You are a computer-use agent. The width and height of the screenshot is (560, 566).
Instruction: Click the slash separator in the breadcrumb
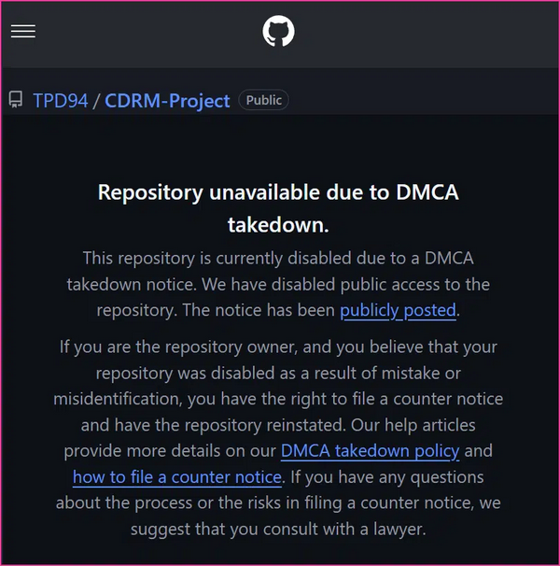96,101
